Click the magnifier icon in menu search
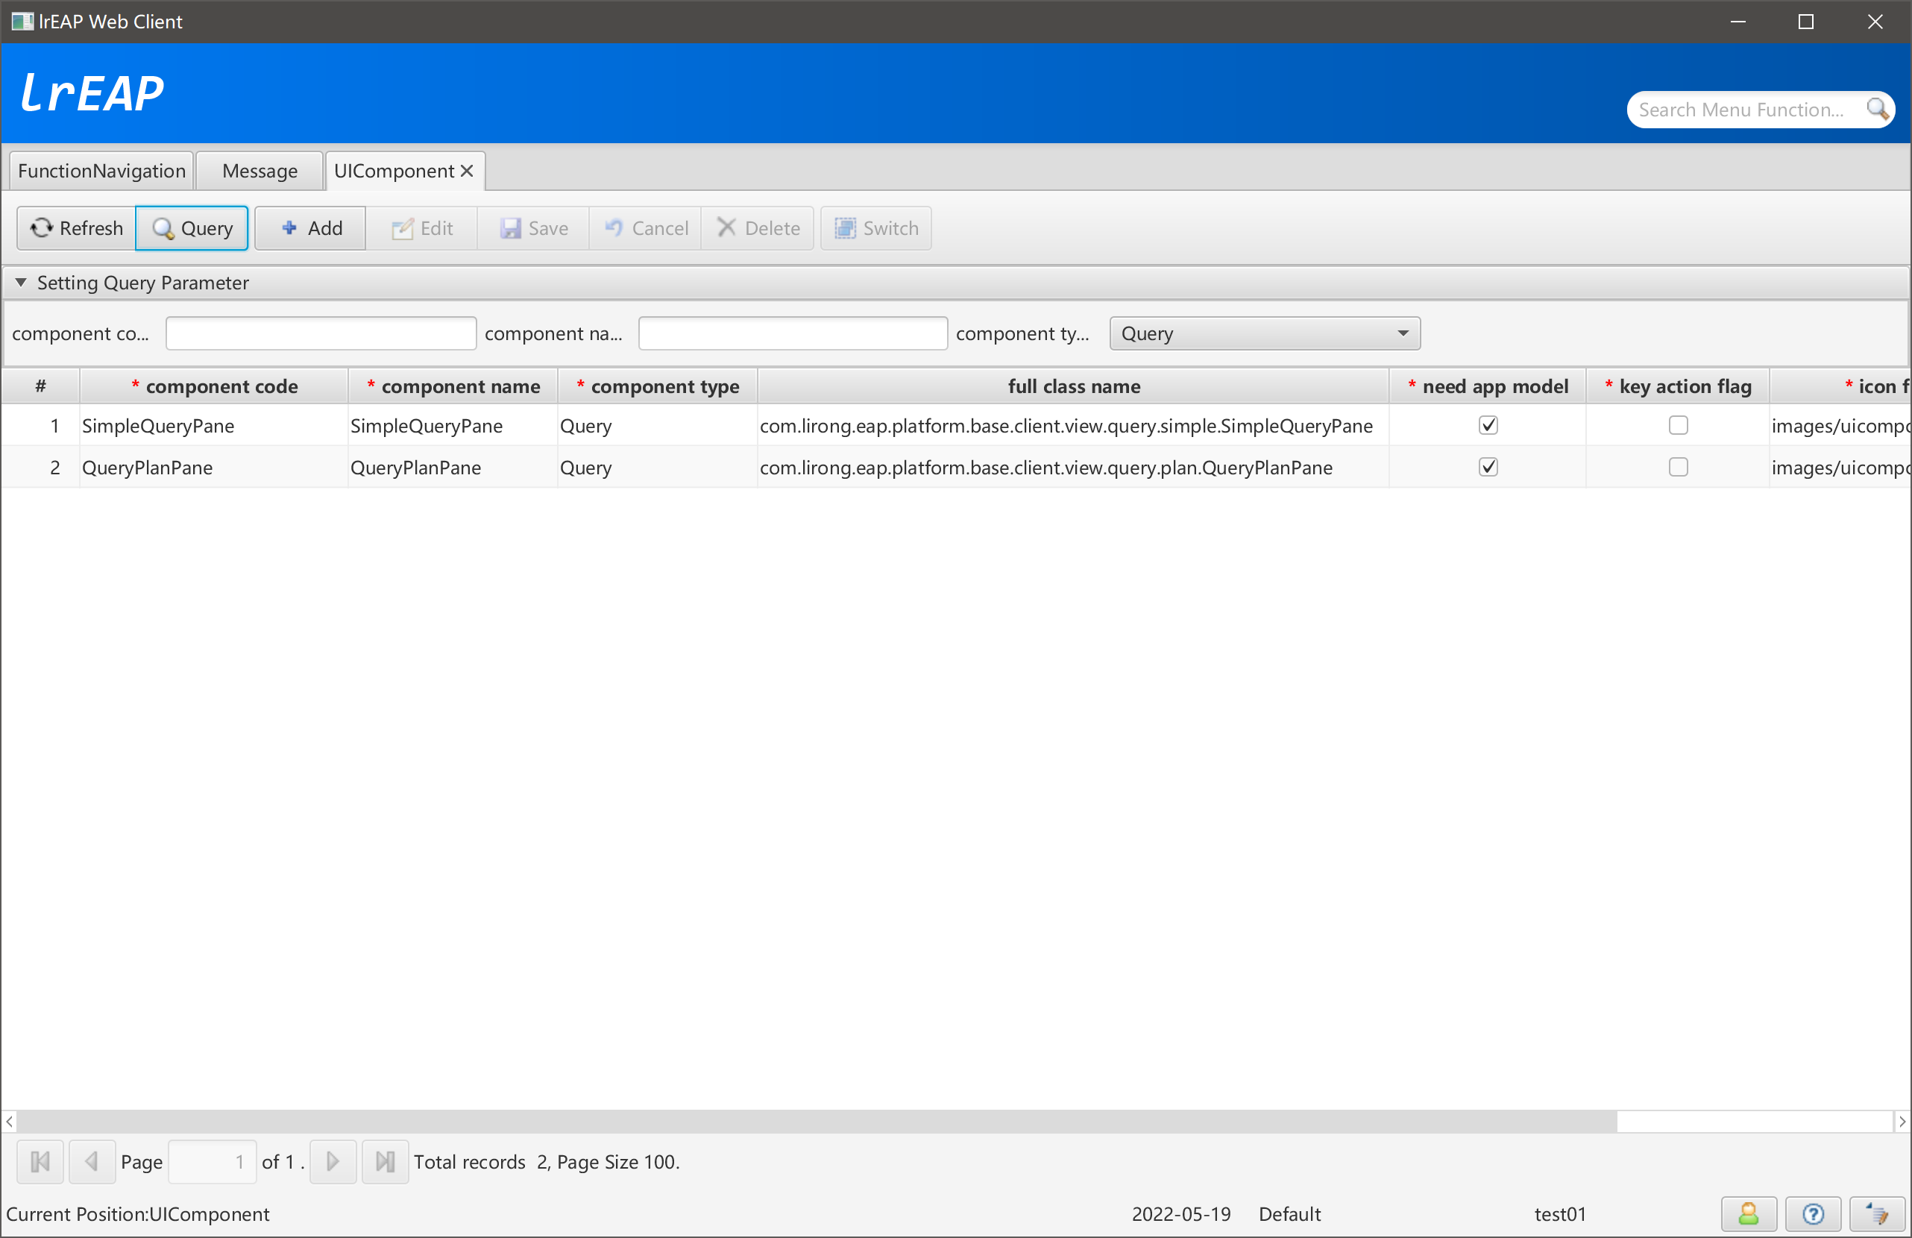The image size is (1912, 1238). coord(1877,110)
